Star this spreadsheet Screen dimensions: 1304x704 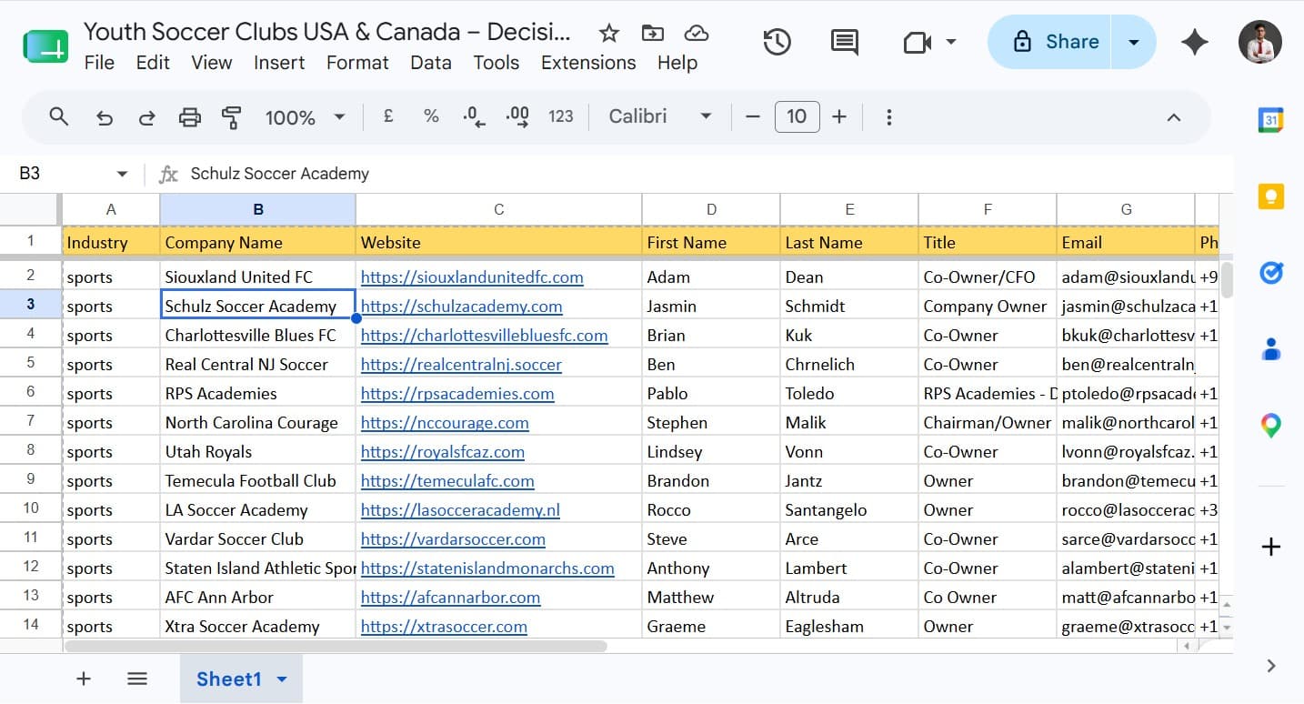coord(608,34)
